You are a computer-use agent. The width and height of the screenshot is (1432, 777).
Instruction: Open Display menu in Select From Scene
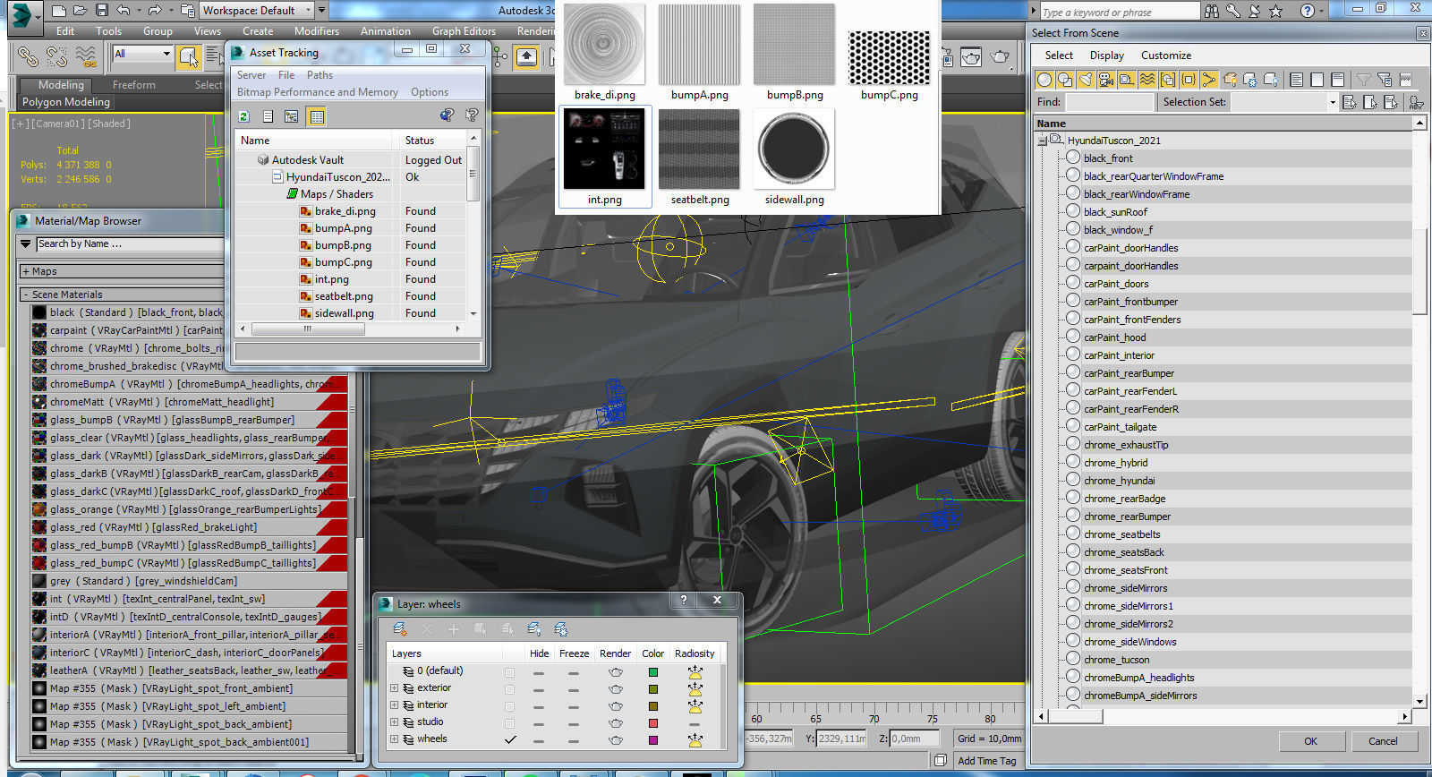1106,55
